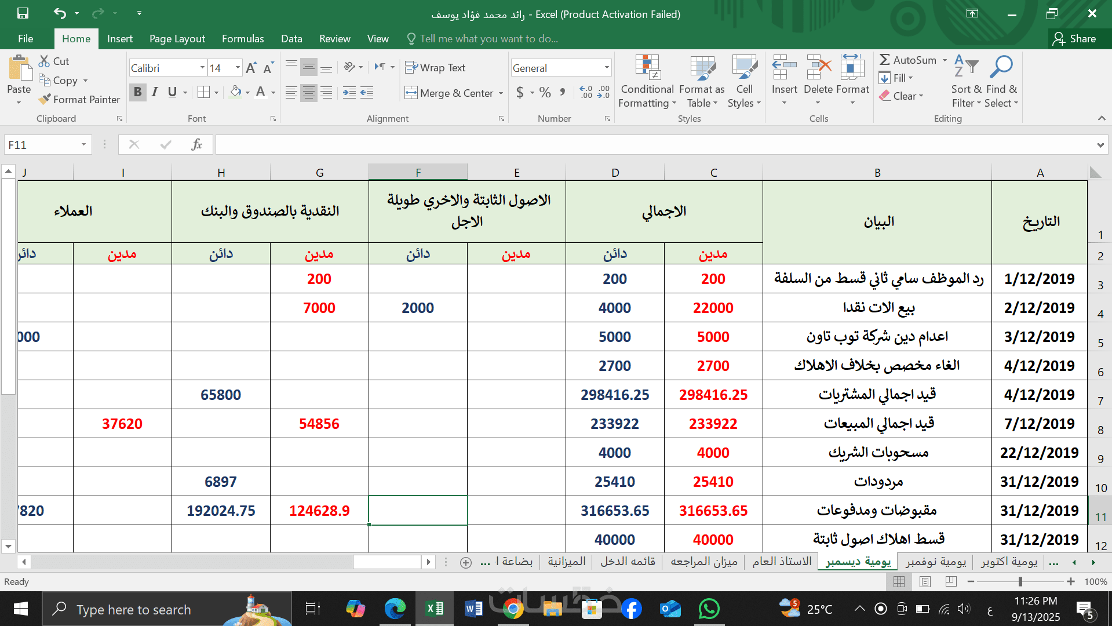The width and height of the screenshot is (1112, 626).
Task: Toggle Wrap Text for the cell
Action: pyautogui.click(x=435, y=68)
